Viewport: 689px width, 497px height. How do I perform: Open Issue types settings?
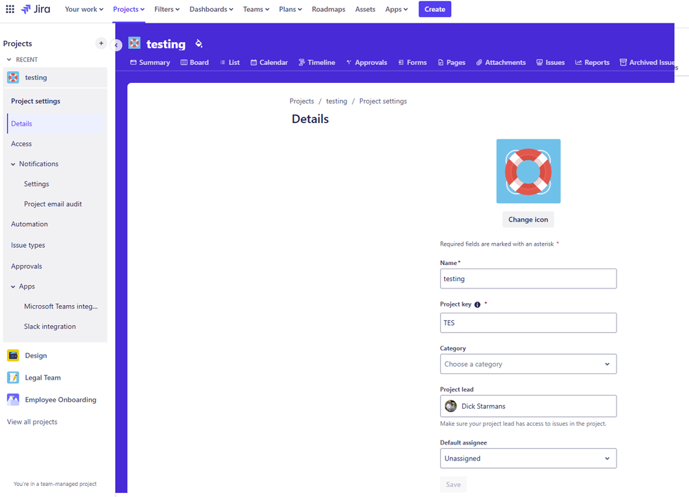pyautogui.click(x=28, y=245)
